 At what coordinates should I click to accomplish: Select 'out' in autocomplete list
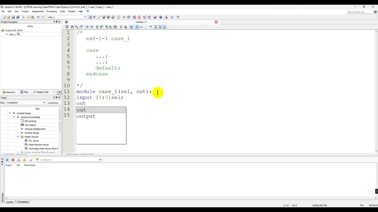101,110
